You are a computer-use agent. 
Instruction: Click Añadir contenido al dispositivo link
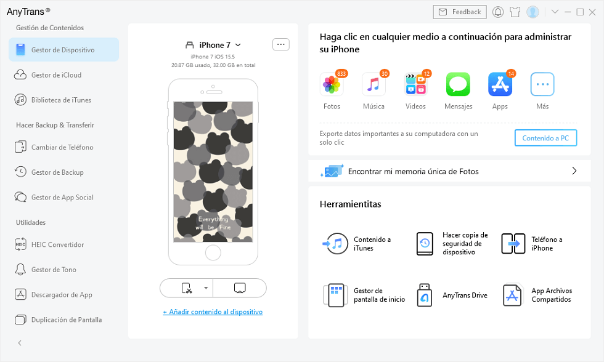click(x=213, y=312)
